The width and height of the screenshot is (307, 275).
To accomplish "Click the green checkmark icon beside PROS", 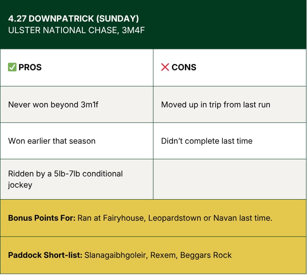I will coord(12,67).
